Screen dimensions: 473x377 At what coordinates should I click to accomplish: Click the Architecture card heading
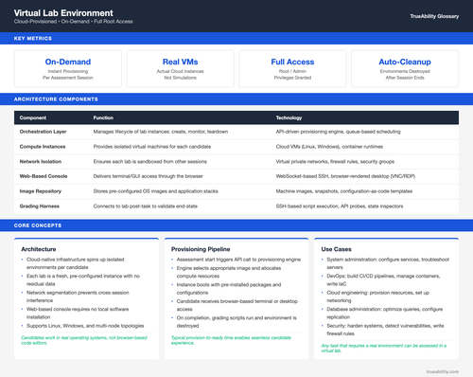(39, 249)
